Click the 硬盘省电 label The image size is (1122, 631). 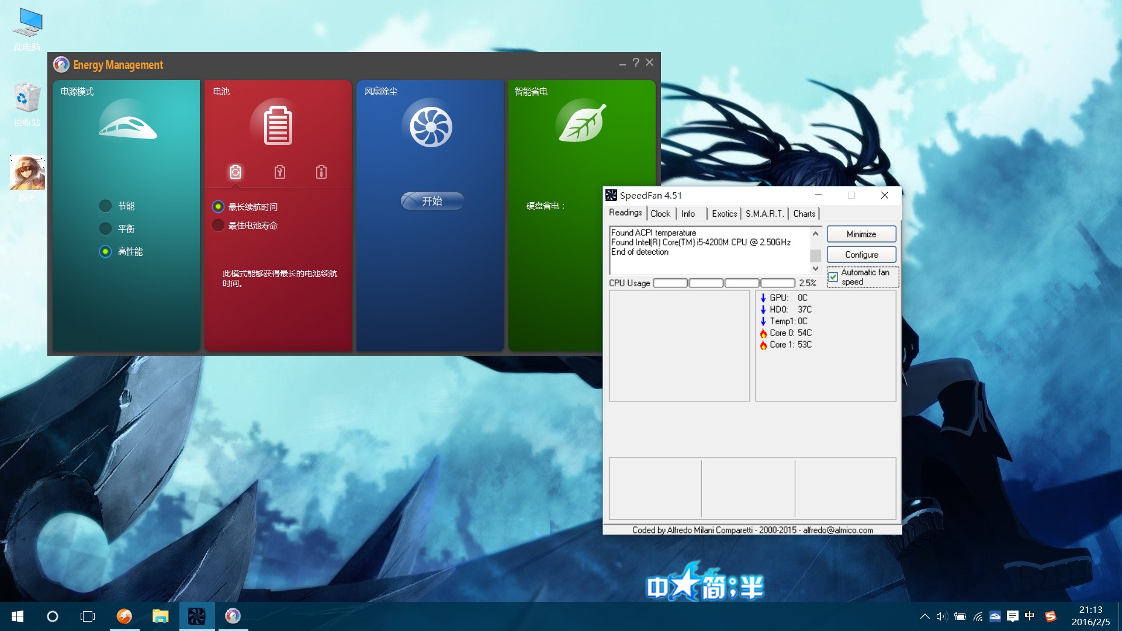coord(546,206)
